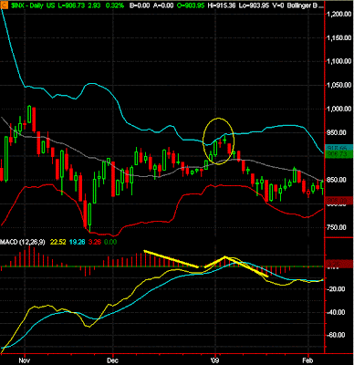Viewport: 354px width, 365px height.
Task: Click the Nov date marker on time axis
Action: coord(25,360)
